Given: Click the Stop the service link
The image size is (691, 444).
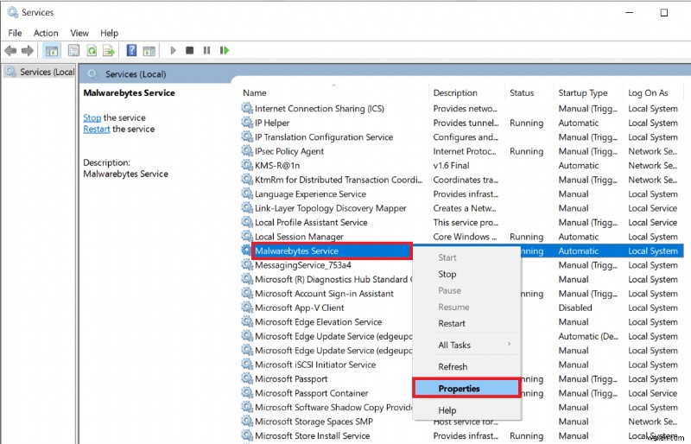Looking at the screenshot, I should (x=92, y=117).
